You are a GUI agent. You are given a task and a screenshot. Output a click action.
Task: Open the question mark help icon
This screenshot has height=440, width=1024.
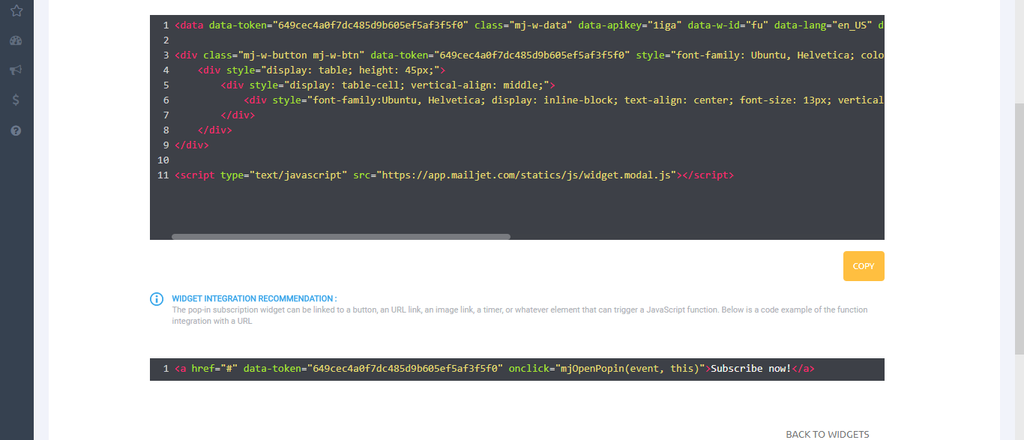(16, 130)
